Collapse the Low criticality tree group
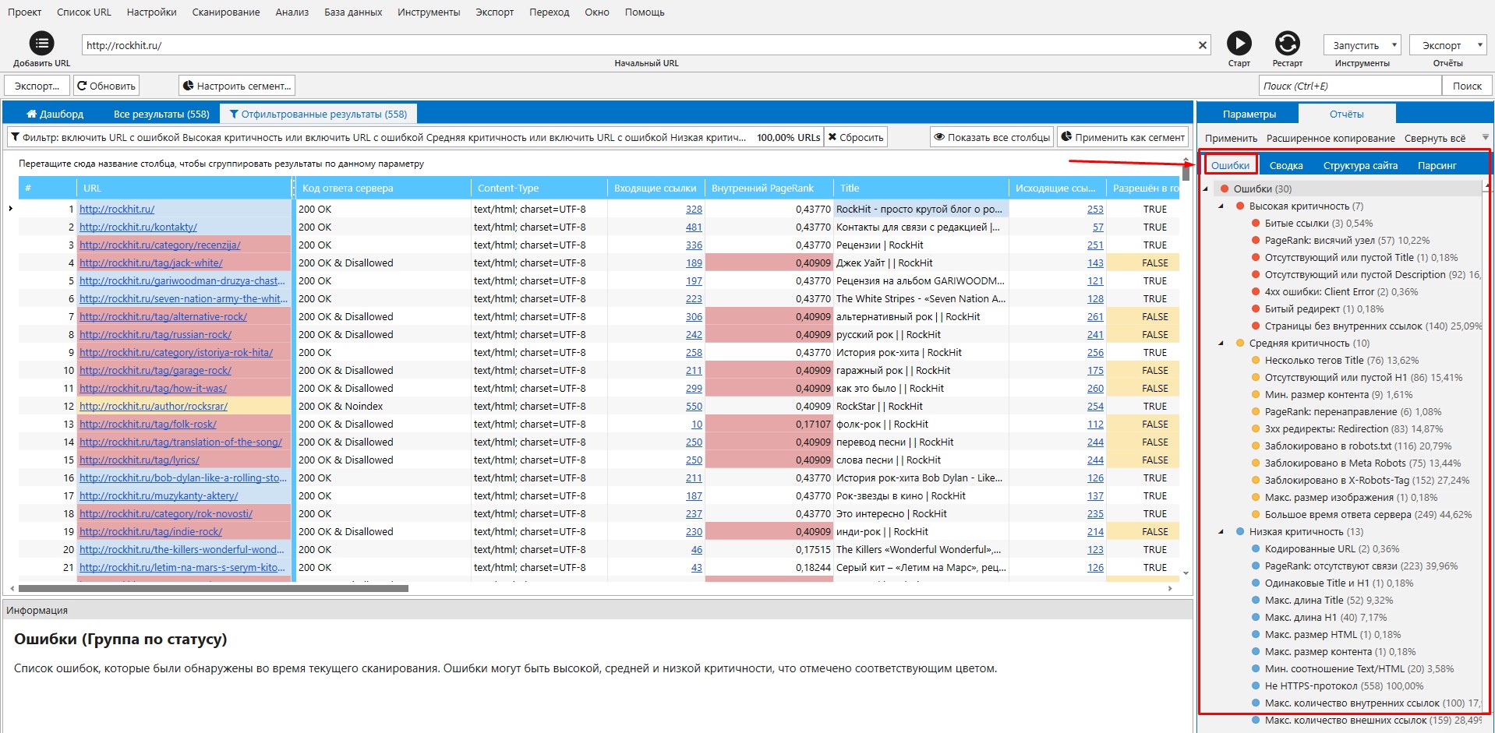 point(1221,532)
